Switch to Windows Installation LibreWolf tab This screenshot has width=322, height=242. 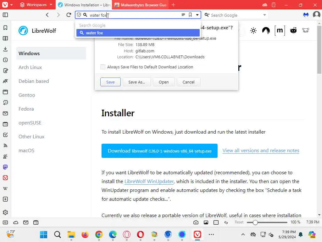pyautogui.click(x=84, y=5)
